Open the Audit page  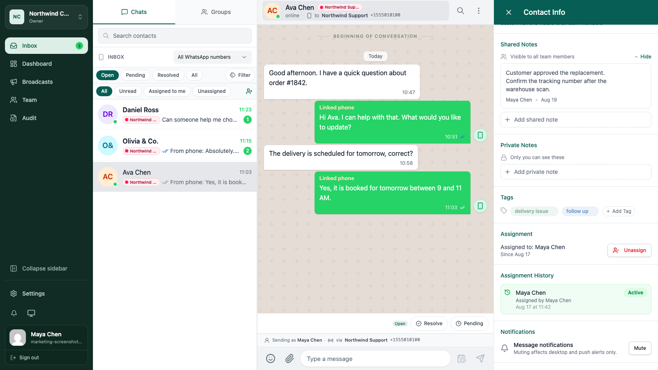click(46, 118)
